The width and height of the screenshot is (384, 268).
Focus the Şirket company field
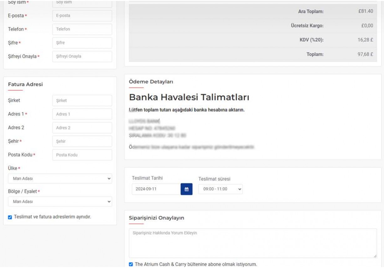pyautogui.click(x=82, y=101)
